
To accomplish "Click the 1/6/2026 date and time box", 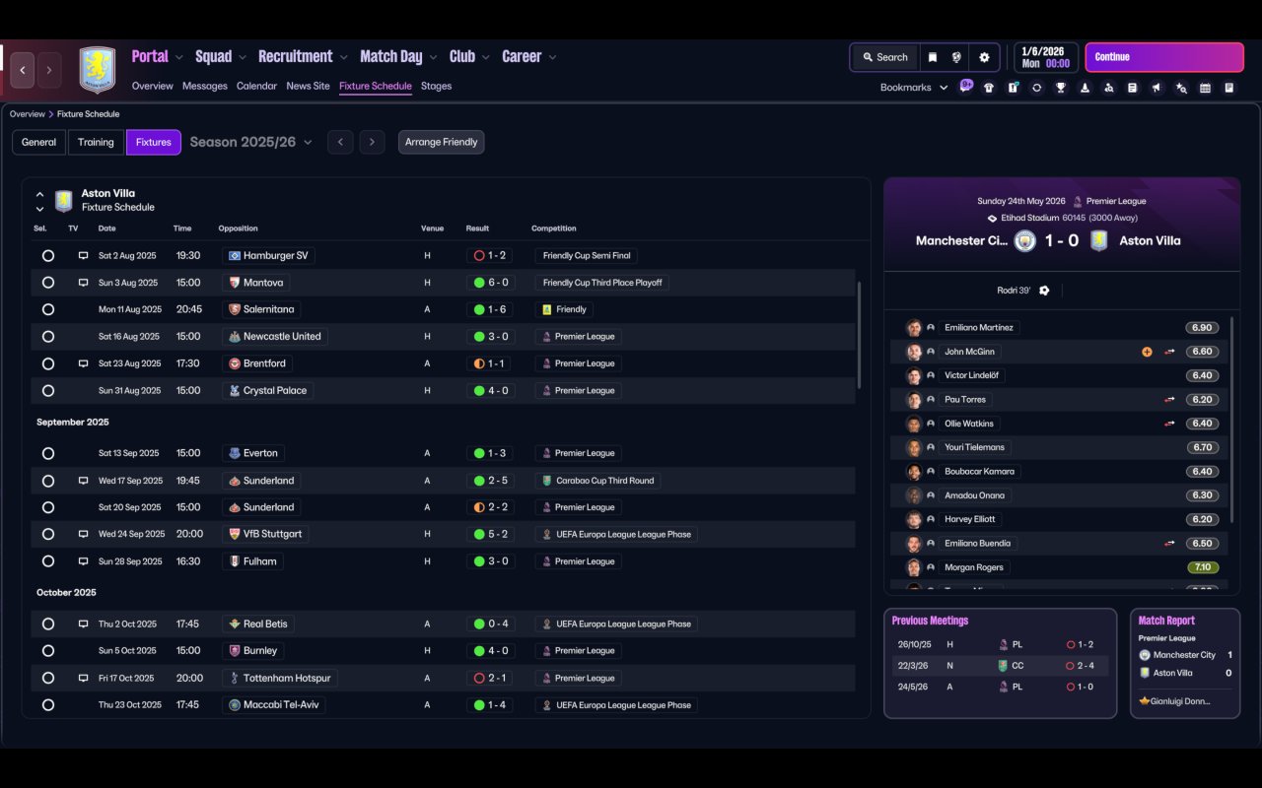I will (x=1045, y=57).
